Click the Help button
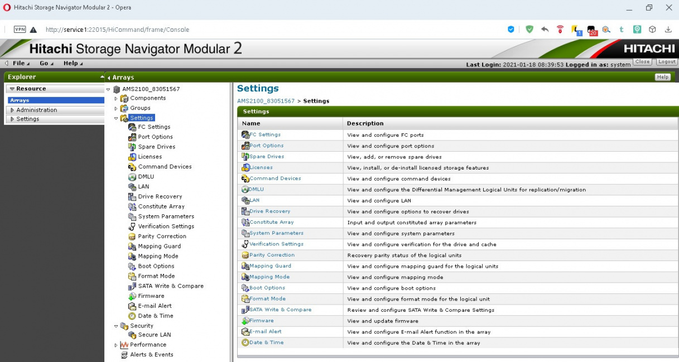679x362 pixels. 663,77
